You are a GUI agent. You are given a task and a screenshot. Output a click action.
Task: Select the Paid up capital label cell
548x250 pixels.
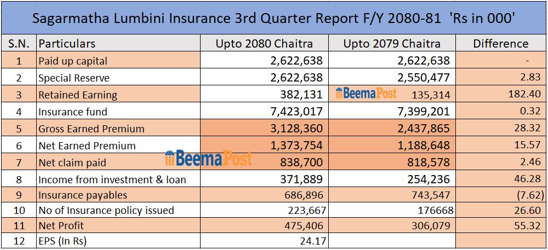point(73,61)
